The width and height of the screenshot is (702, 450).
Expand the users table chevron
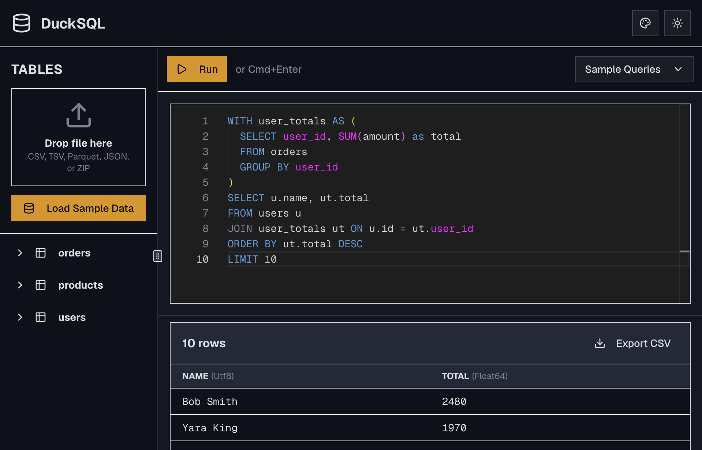[x=20, y=317]
